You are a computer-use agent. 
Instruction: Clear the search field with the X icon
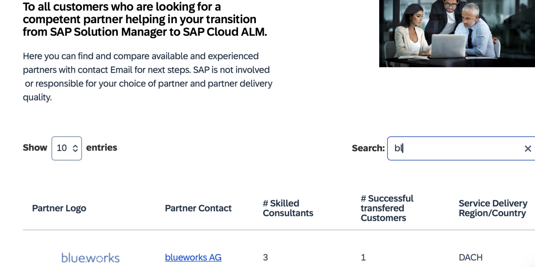coord(528,149)
